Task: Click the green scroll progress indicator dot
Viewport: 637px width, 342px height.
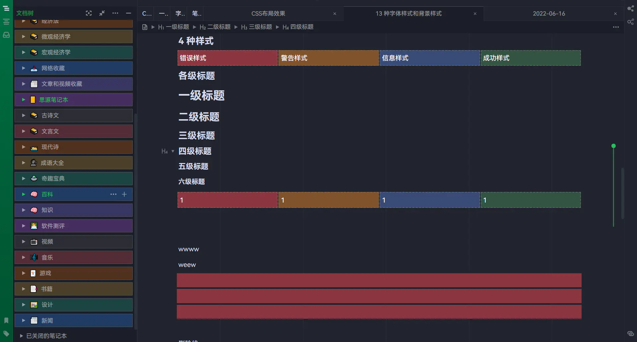Action: pyautogui.click(x=613, y=146)
